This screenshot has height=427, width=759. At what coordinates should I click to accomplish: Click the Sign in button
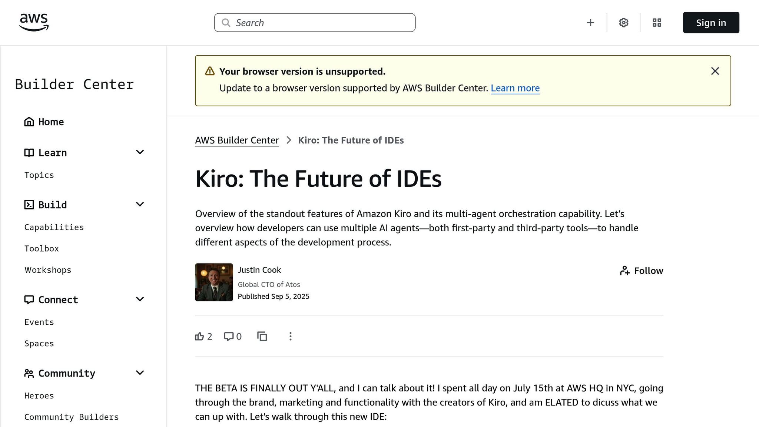tap(710, 23)
